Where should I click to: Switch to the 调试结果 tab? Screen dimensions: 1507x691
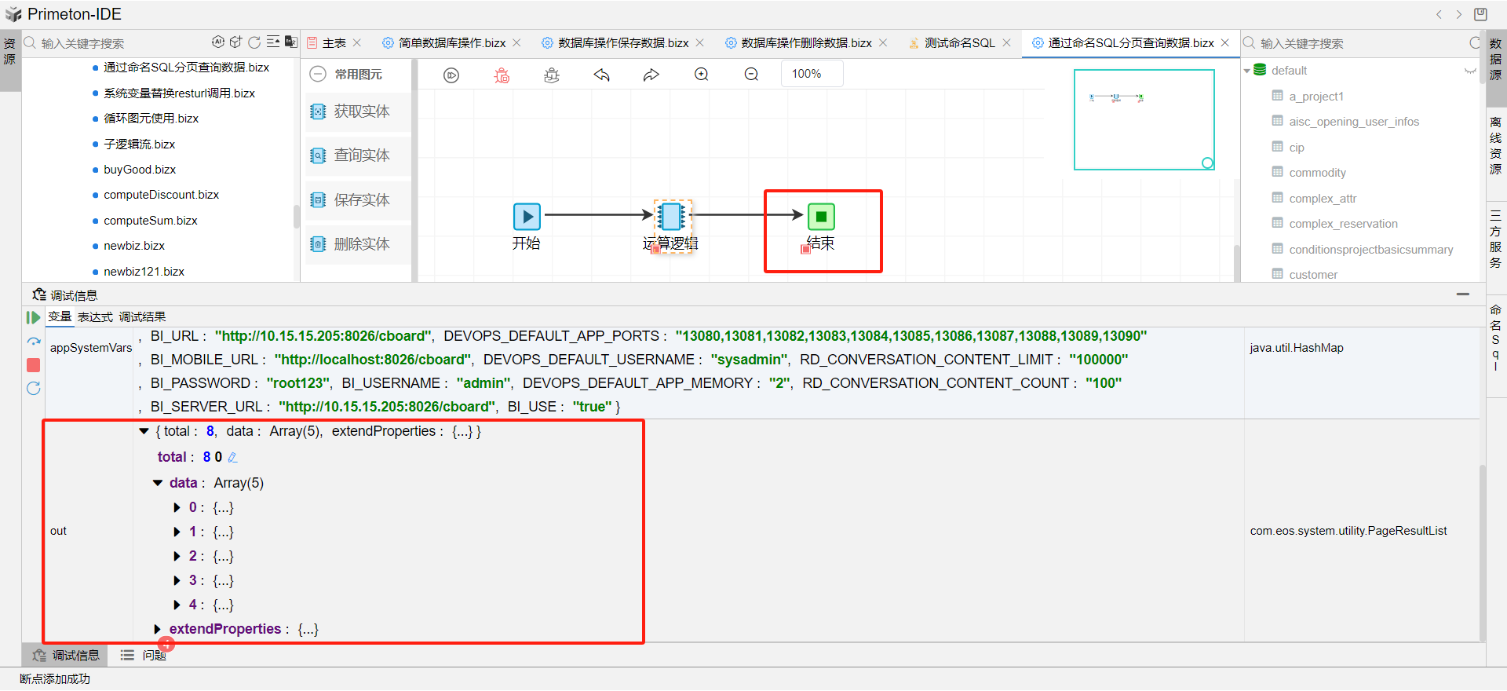coord(142,317)
